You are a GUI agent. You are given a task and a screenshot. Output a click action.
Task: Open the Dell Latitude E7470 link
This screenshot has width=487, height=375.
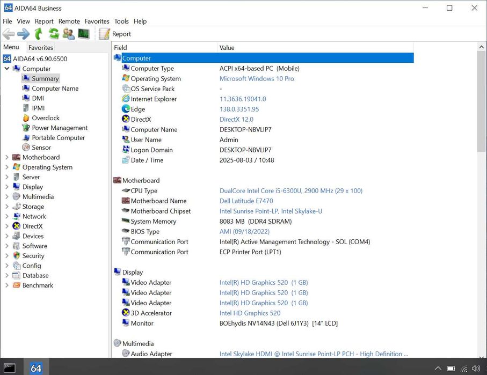246,201
